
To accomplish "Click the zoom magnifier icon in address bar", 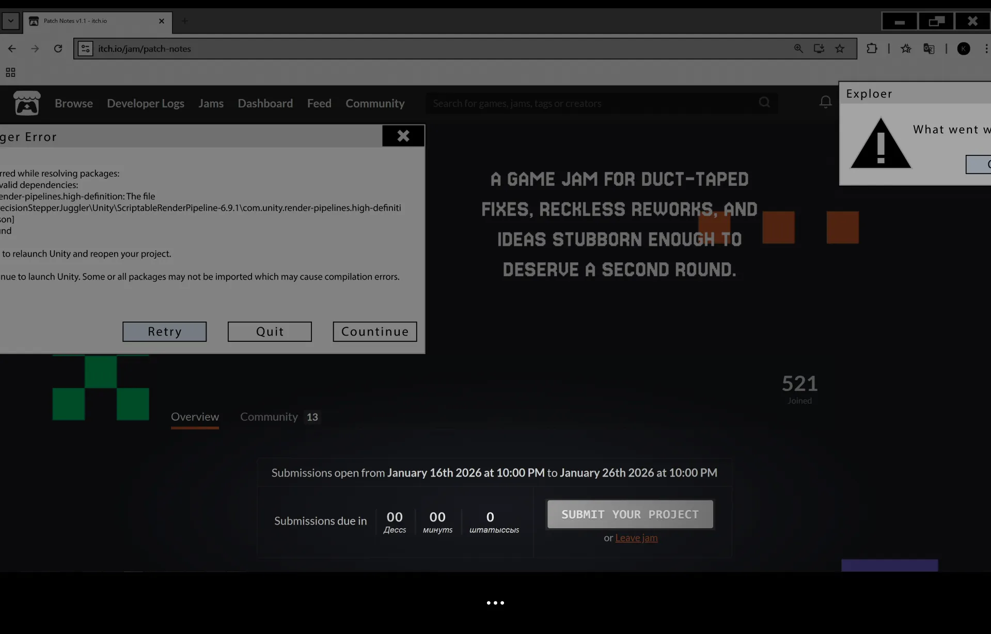I will pyautogui.click(x=798, y=49).
